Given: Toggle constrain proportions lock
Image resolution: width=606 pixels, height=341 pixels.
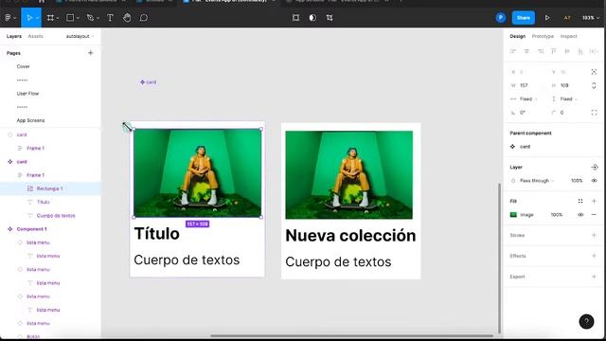Looking at the screenshot, I should tap(594, 85).
